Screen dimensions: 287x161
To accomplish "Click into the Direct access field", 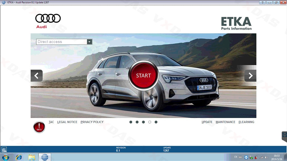I will pos(61,42).
